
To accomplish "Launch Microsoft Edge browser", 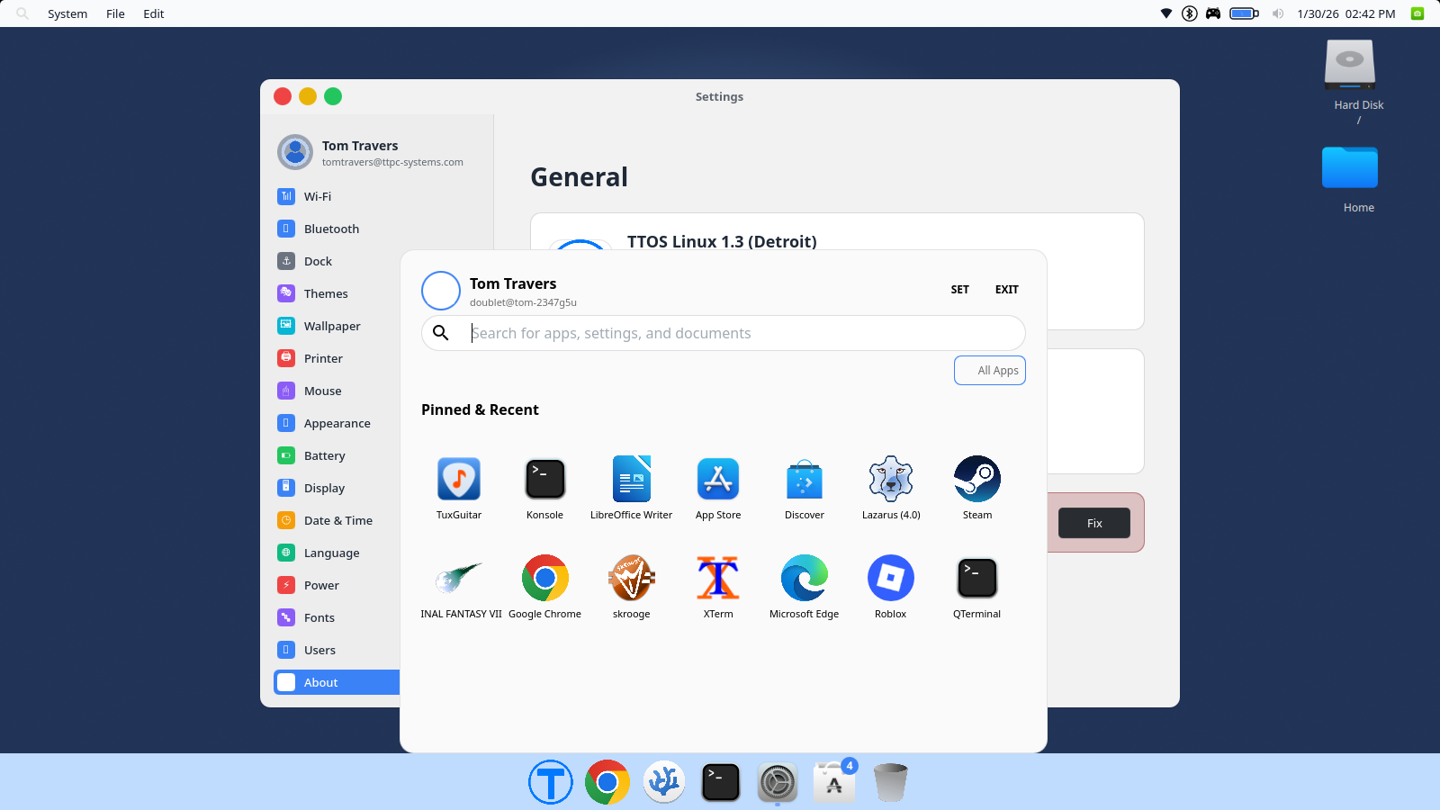I will coord(805,588).
